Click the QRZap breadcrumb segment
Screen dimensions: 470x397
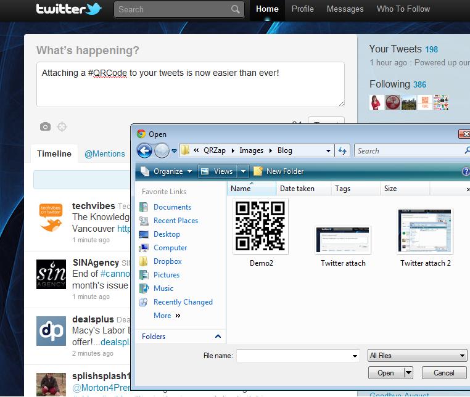(215, 150)
